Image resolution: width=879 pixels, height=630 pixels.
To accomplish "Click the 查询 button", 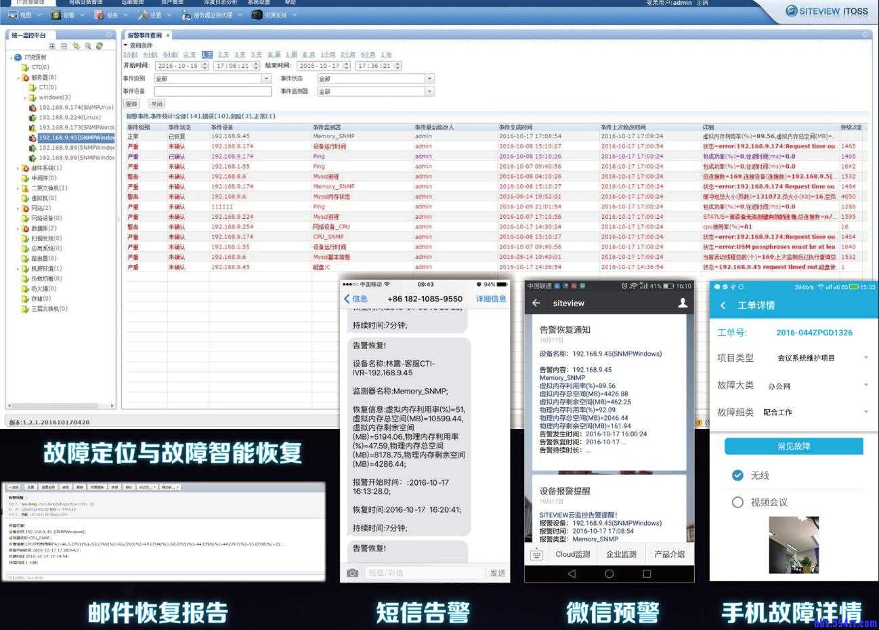I will point(130,104).
